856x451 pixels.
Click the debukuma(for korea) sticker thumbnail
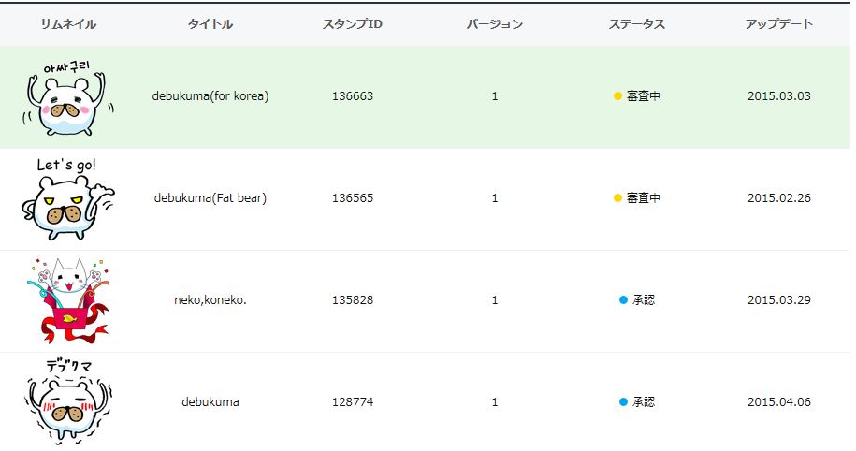(x=68, y=97)
